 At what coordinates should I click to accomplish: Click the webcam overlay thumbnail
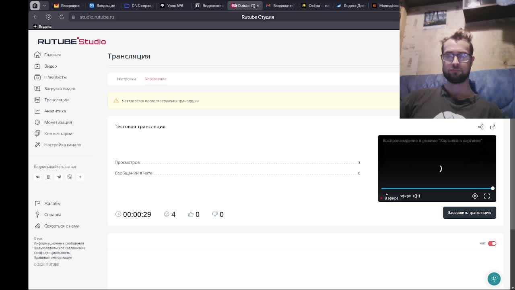[457, 59]
